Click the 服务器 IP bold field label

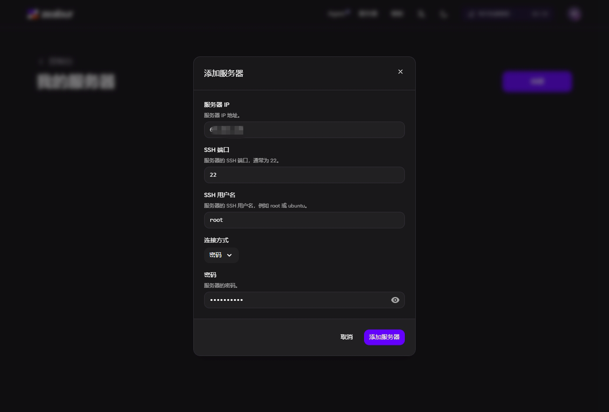coord(217,105)
